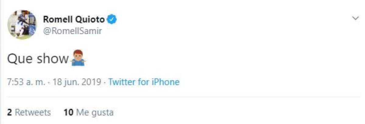365x124 pixels.
Task: Click the blue verified badge icon
Action: [112, 20]
